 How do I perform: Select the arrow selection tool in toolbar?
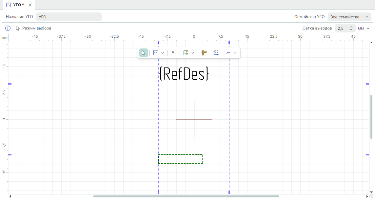(x=143, y=53)
